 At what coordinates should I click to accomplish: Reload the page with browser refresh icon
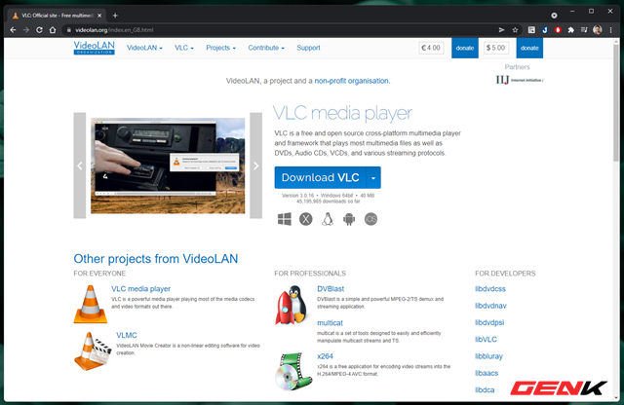pos(39,30)
